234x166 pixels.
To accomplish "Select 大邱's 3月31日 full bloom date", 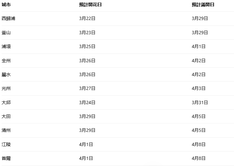I will click(200, 103).
